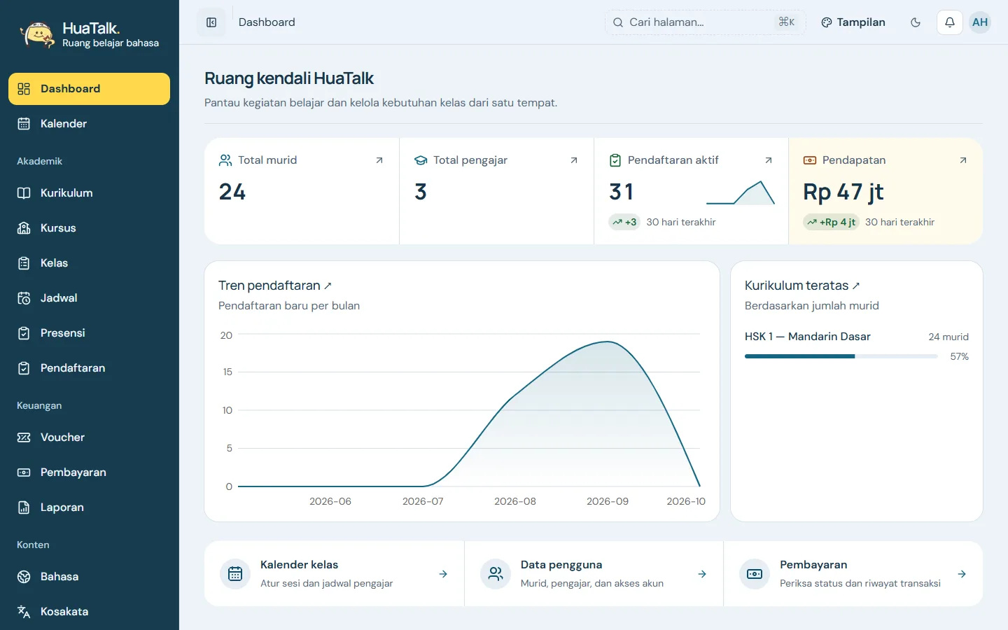Open AH user avatar menu

(980, 22)
